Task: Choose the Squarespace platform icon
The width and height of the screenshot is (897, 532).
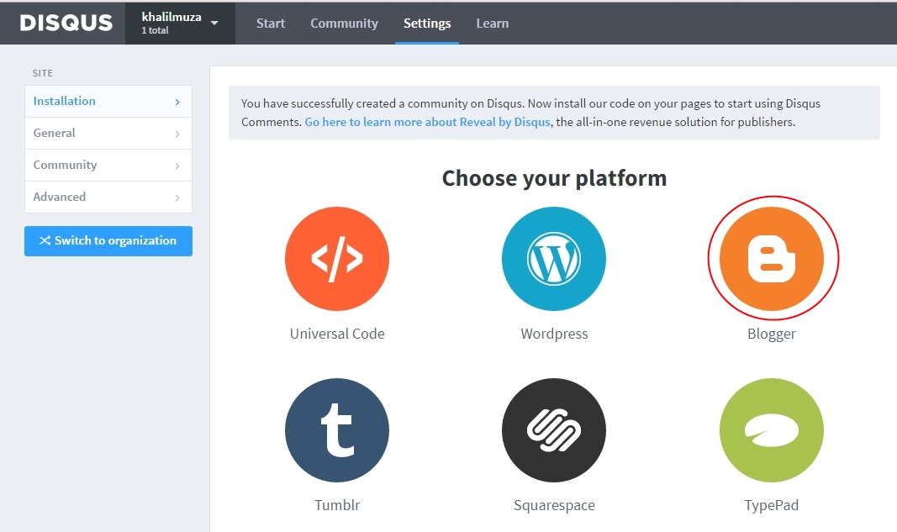Action: (554, 430)
